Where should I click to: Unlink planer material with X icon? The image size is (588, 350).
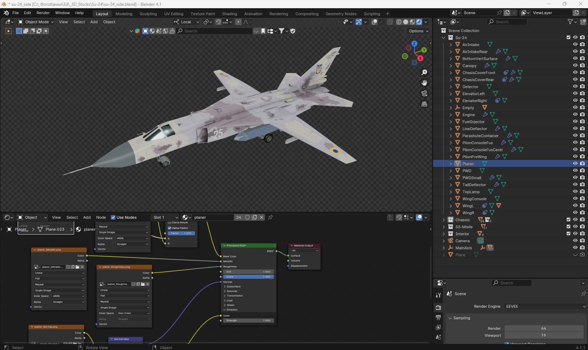tap(262, 217)
